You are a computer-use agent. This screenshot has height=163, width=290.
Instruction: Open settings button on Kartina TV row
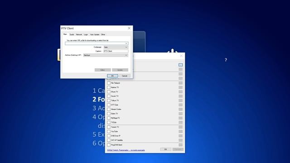(180, 87)
